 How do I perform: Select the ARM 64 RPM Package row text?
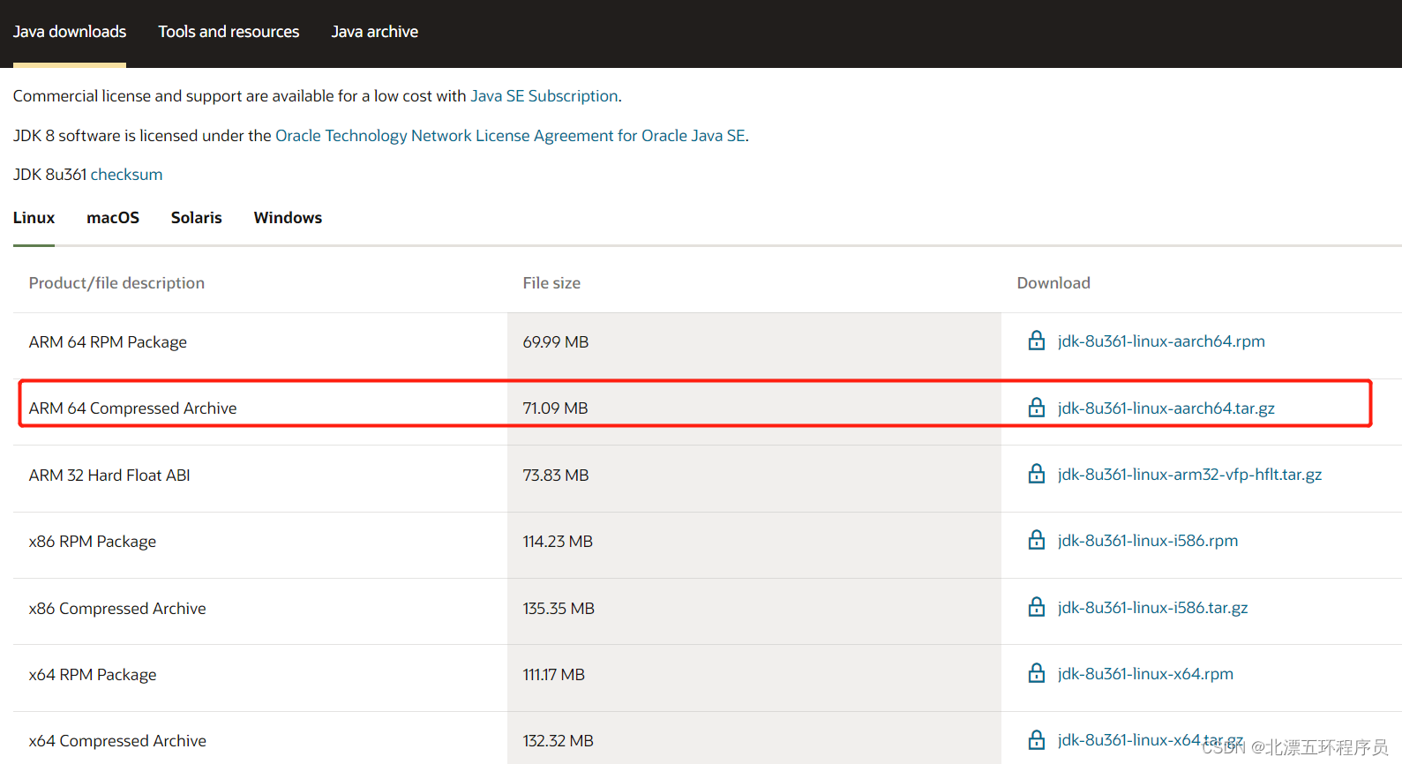(108, 342)
